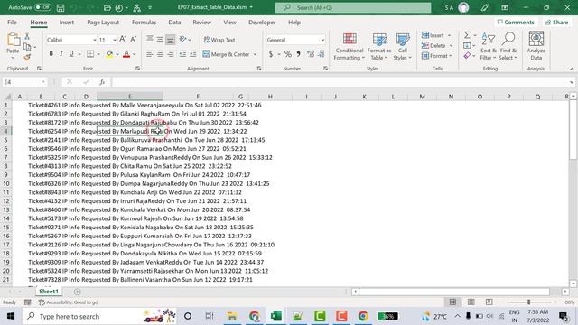
Task: Switch to Data tab
Action: [x=174, y=23]
